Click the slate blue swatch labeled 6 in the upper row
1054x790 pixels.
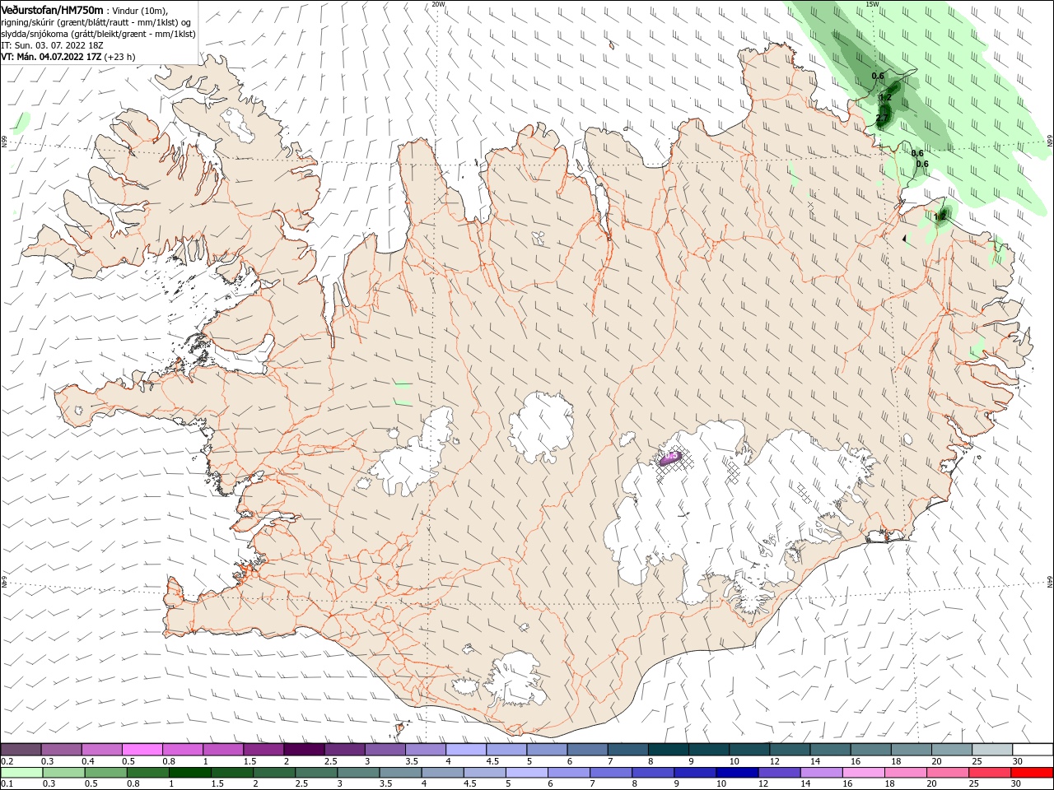[x=587, y=750]
